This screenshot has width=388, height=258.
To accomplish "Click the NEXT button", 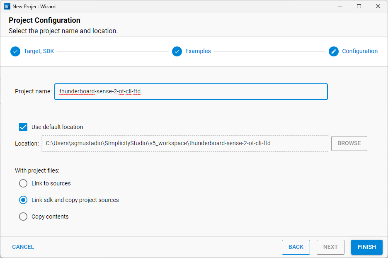I will pos(330,247).
